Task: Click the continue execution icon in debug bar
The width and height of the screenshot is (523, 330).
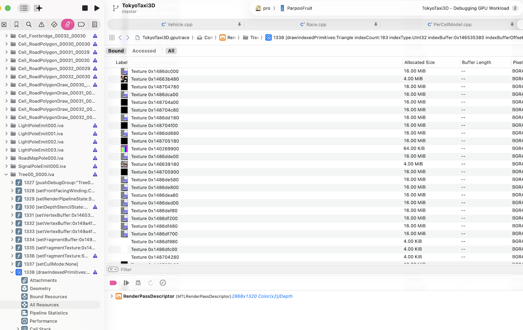Action: pos(126,283)
